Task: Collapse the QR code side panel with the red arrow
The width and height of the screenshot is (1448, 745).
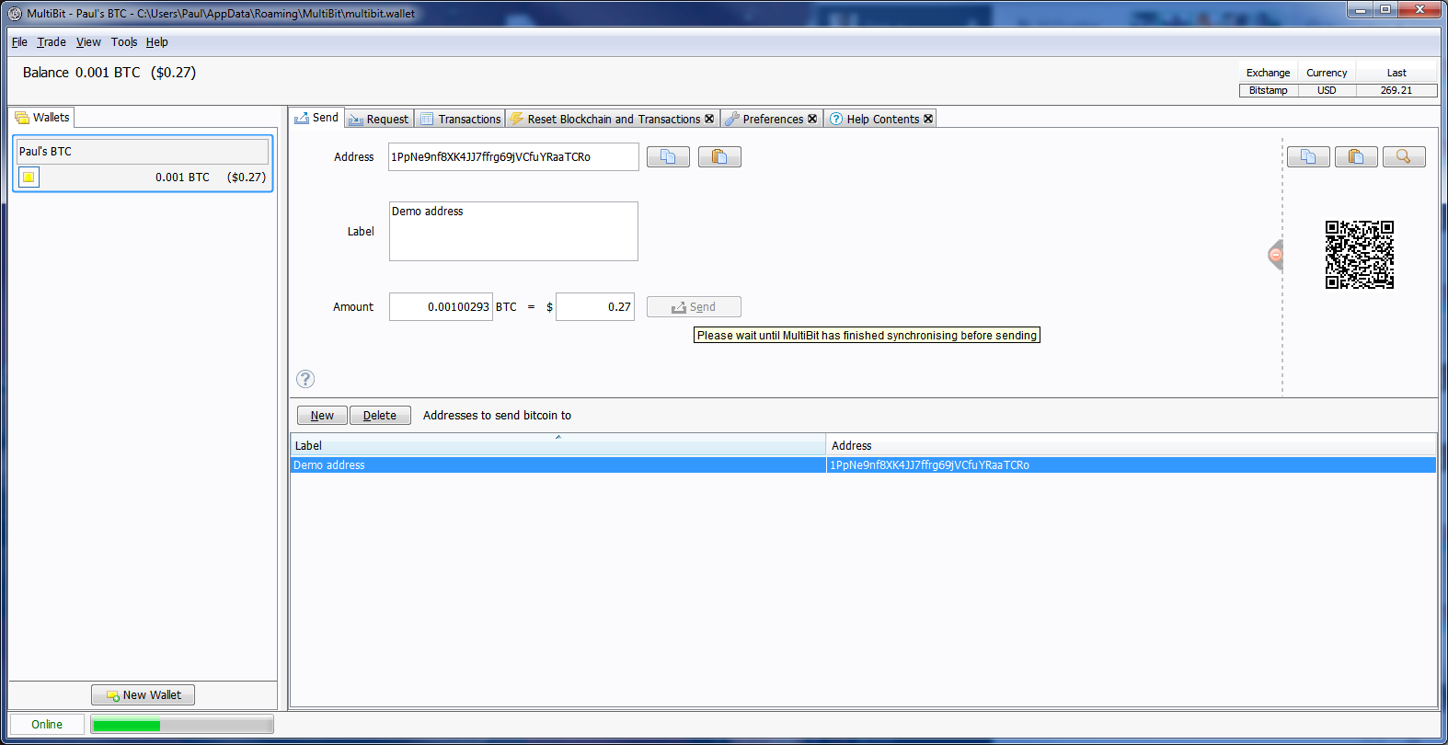Action: (1275, 255)
